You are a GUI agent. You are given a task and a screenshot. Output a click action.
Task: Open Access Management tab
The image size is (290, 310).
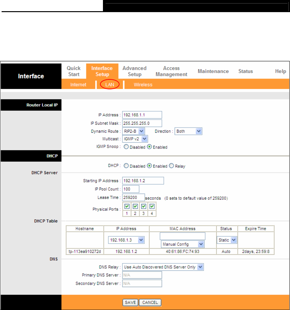pyautogui.click(x=171, y=71)
